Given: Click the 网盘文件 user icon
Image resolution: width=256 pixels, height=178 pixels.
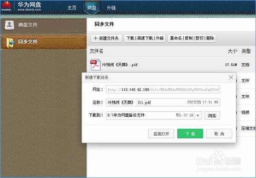Looking at the screenshot, I should click(9, 25).
